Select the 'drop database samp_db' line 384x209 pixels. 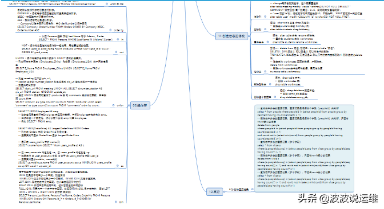(294, 97)
